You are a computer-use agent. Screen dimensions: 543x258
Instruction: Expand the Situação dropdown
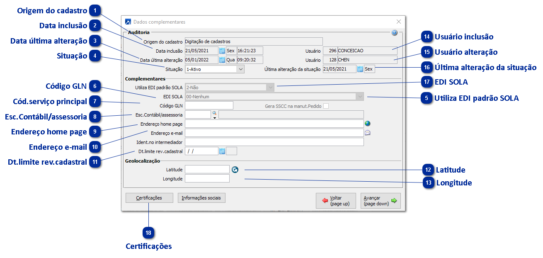pos(240,69)
